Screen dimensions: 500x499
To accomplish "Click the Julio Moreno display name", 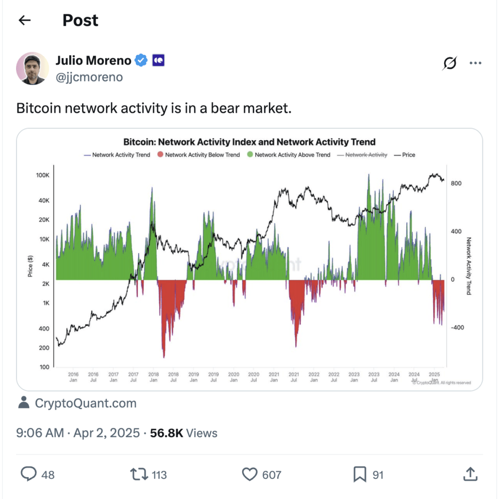I will [x=93, y=60].
